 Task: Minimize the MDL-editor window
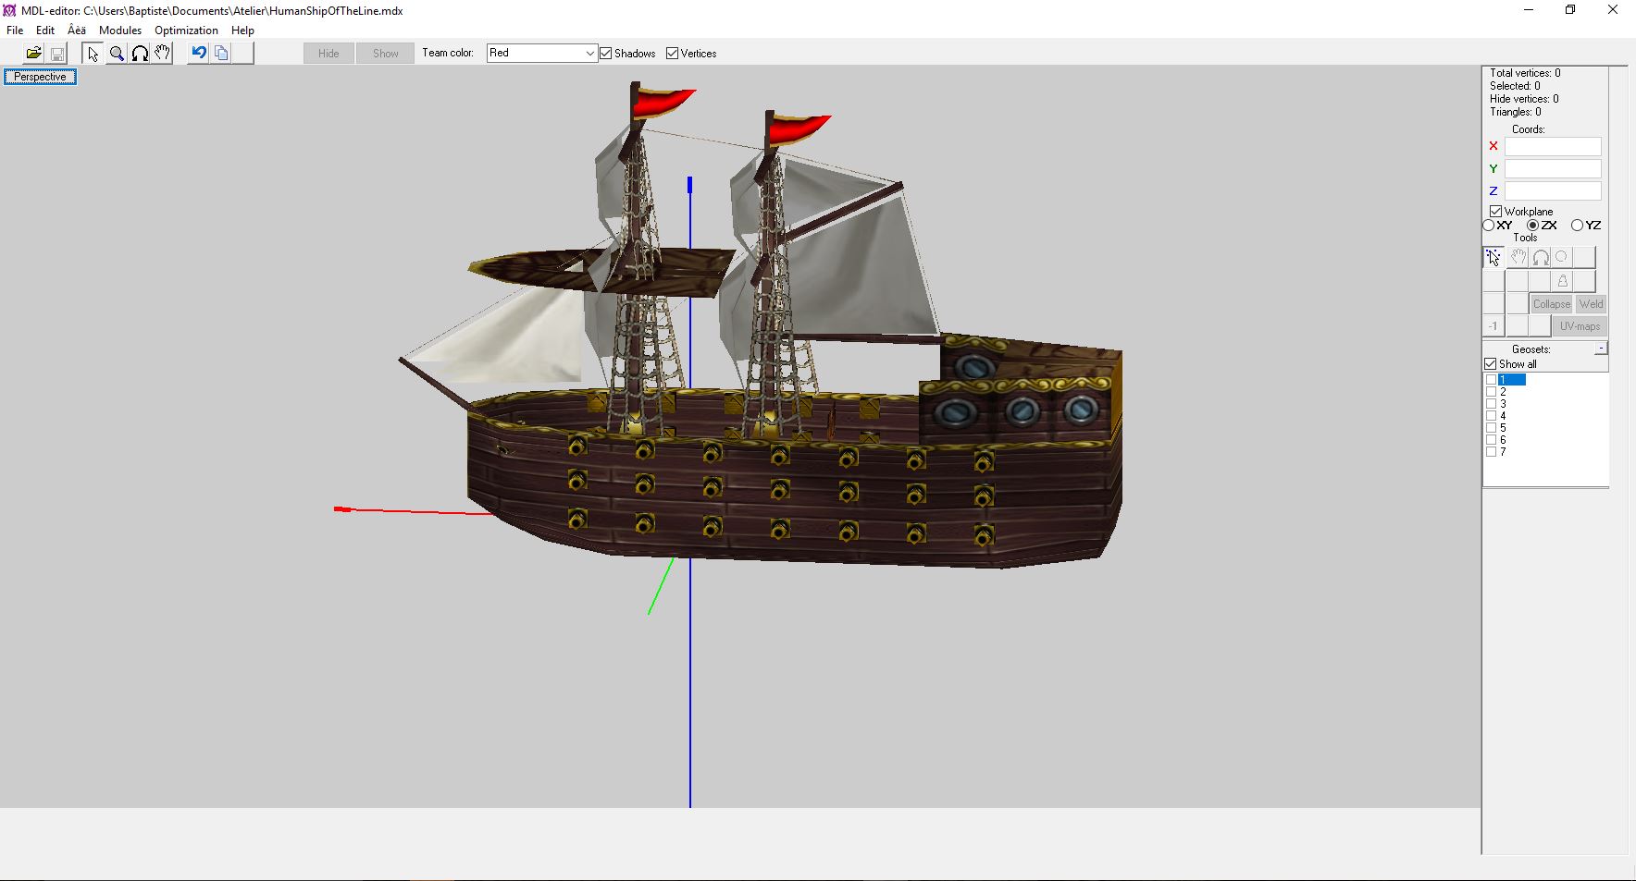click(1529, 10)
